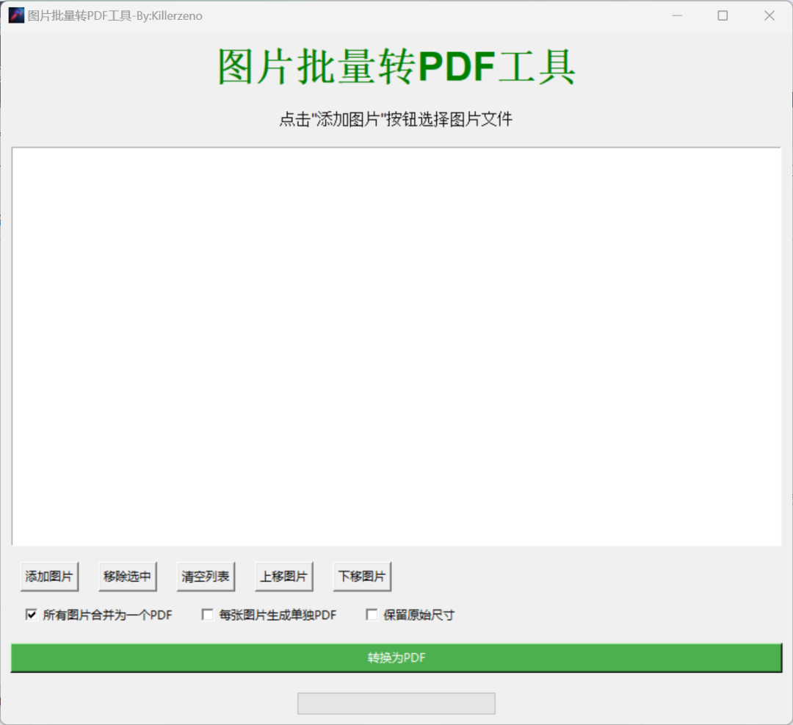Close the 图片批量转PDF工具 window

[x=770, y=15]
